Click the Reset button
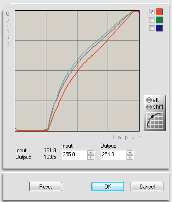Image resolution: width=172 pixels, height=202 pixels. 45,186
